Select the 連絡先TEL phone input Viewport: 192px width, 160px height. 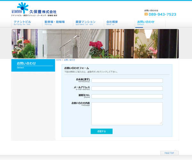point(127,96)
